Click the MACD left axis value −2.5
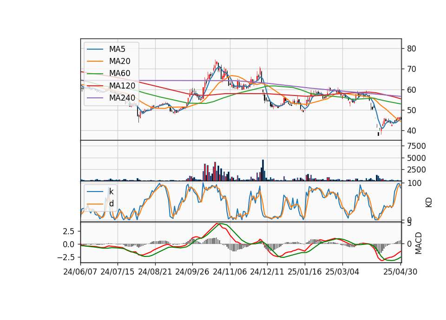This screenshot has width=446, height=320. (66, 257)
